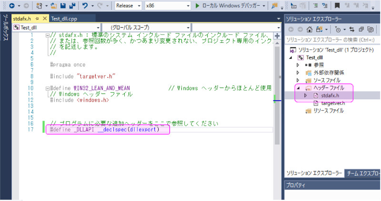The width and height of the screenshot is (381, 201).
Task: Click the Solution Explorer back arrow icon
Action: 291,29
